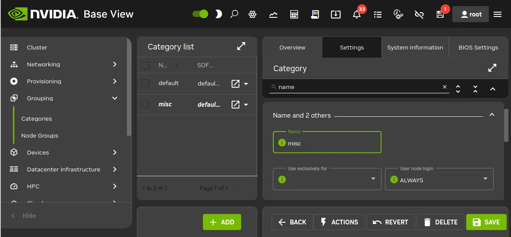
Task: Click the Use exclusively for info icon
Action: pyautogui.click(x=282, y=179)
